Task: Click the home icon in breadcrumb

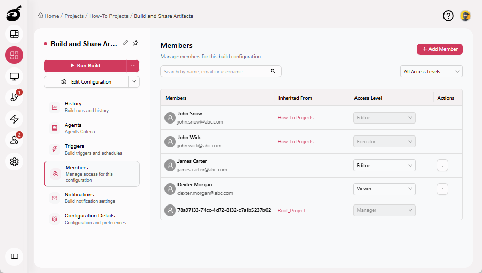Action: click(x=41, y=16)
